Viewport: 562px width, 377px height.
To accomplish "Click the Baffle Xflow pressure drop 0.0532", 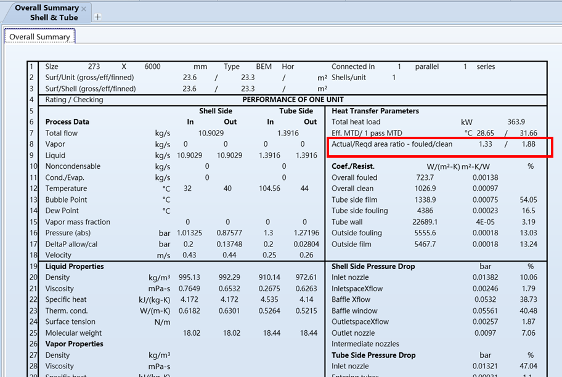I will click(486, 299).
